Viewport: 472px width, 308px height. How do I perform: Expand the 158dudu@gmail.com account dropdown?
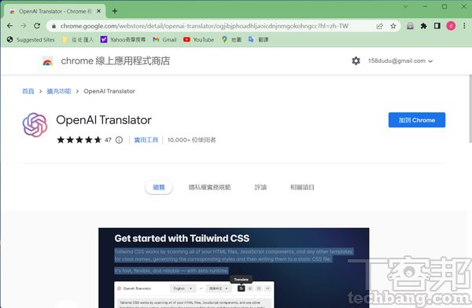[x=400, y=60]
